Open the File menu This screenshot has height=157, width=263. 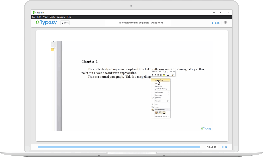(34, 17)
